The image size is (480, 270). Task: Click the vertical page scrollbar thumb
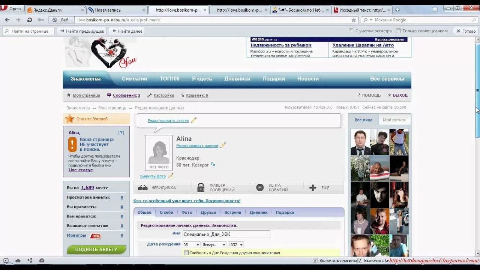[477, 90]
